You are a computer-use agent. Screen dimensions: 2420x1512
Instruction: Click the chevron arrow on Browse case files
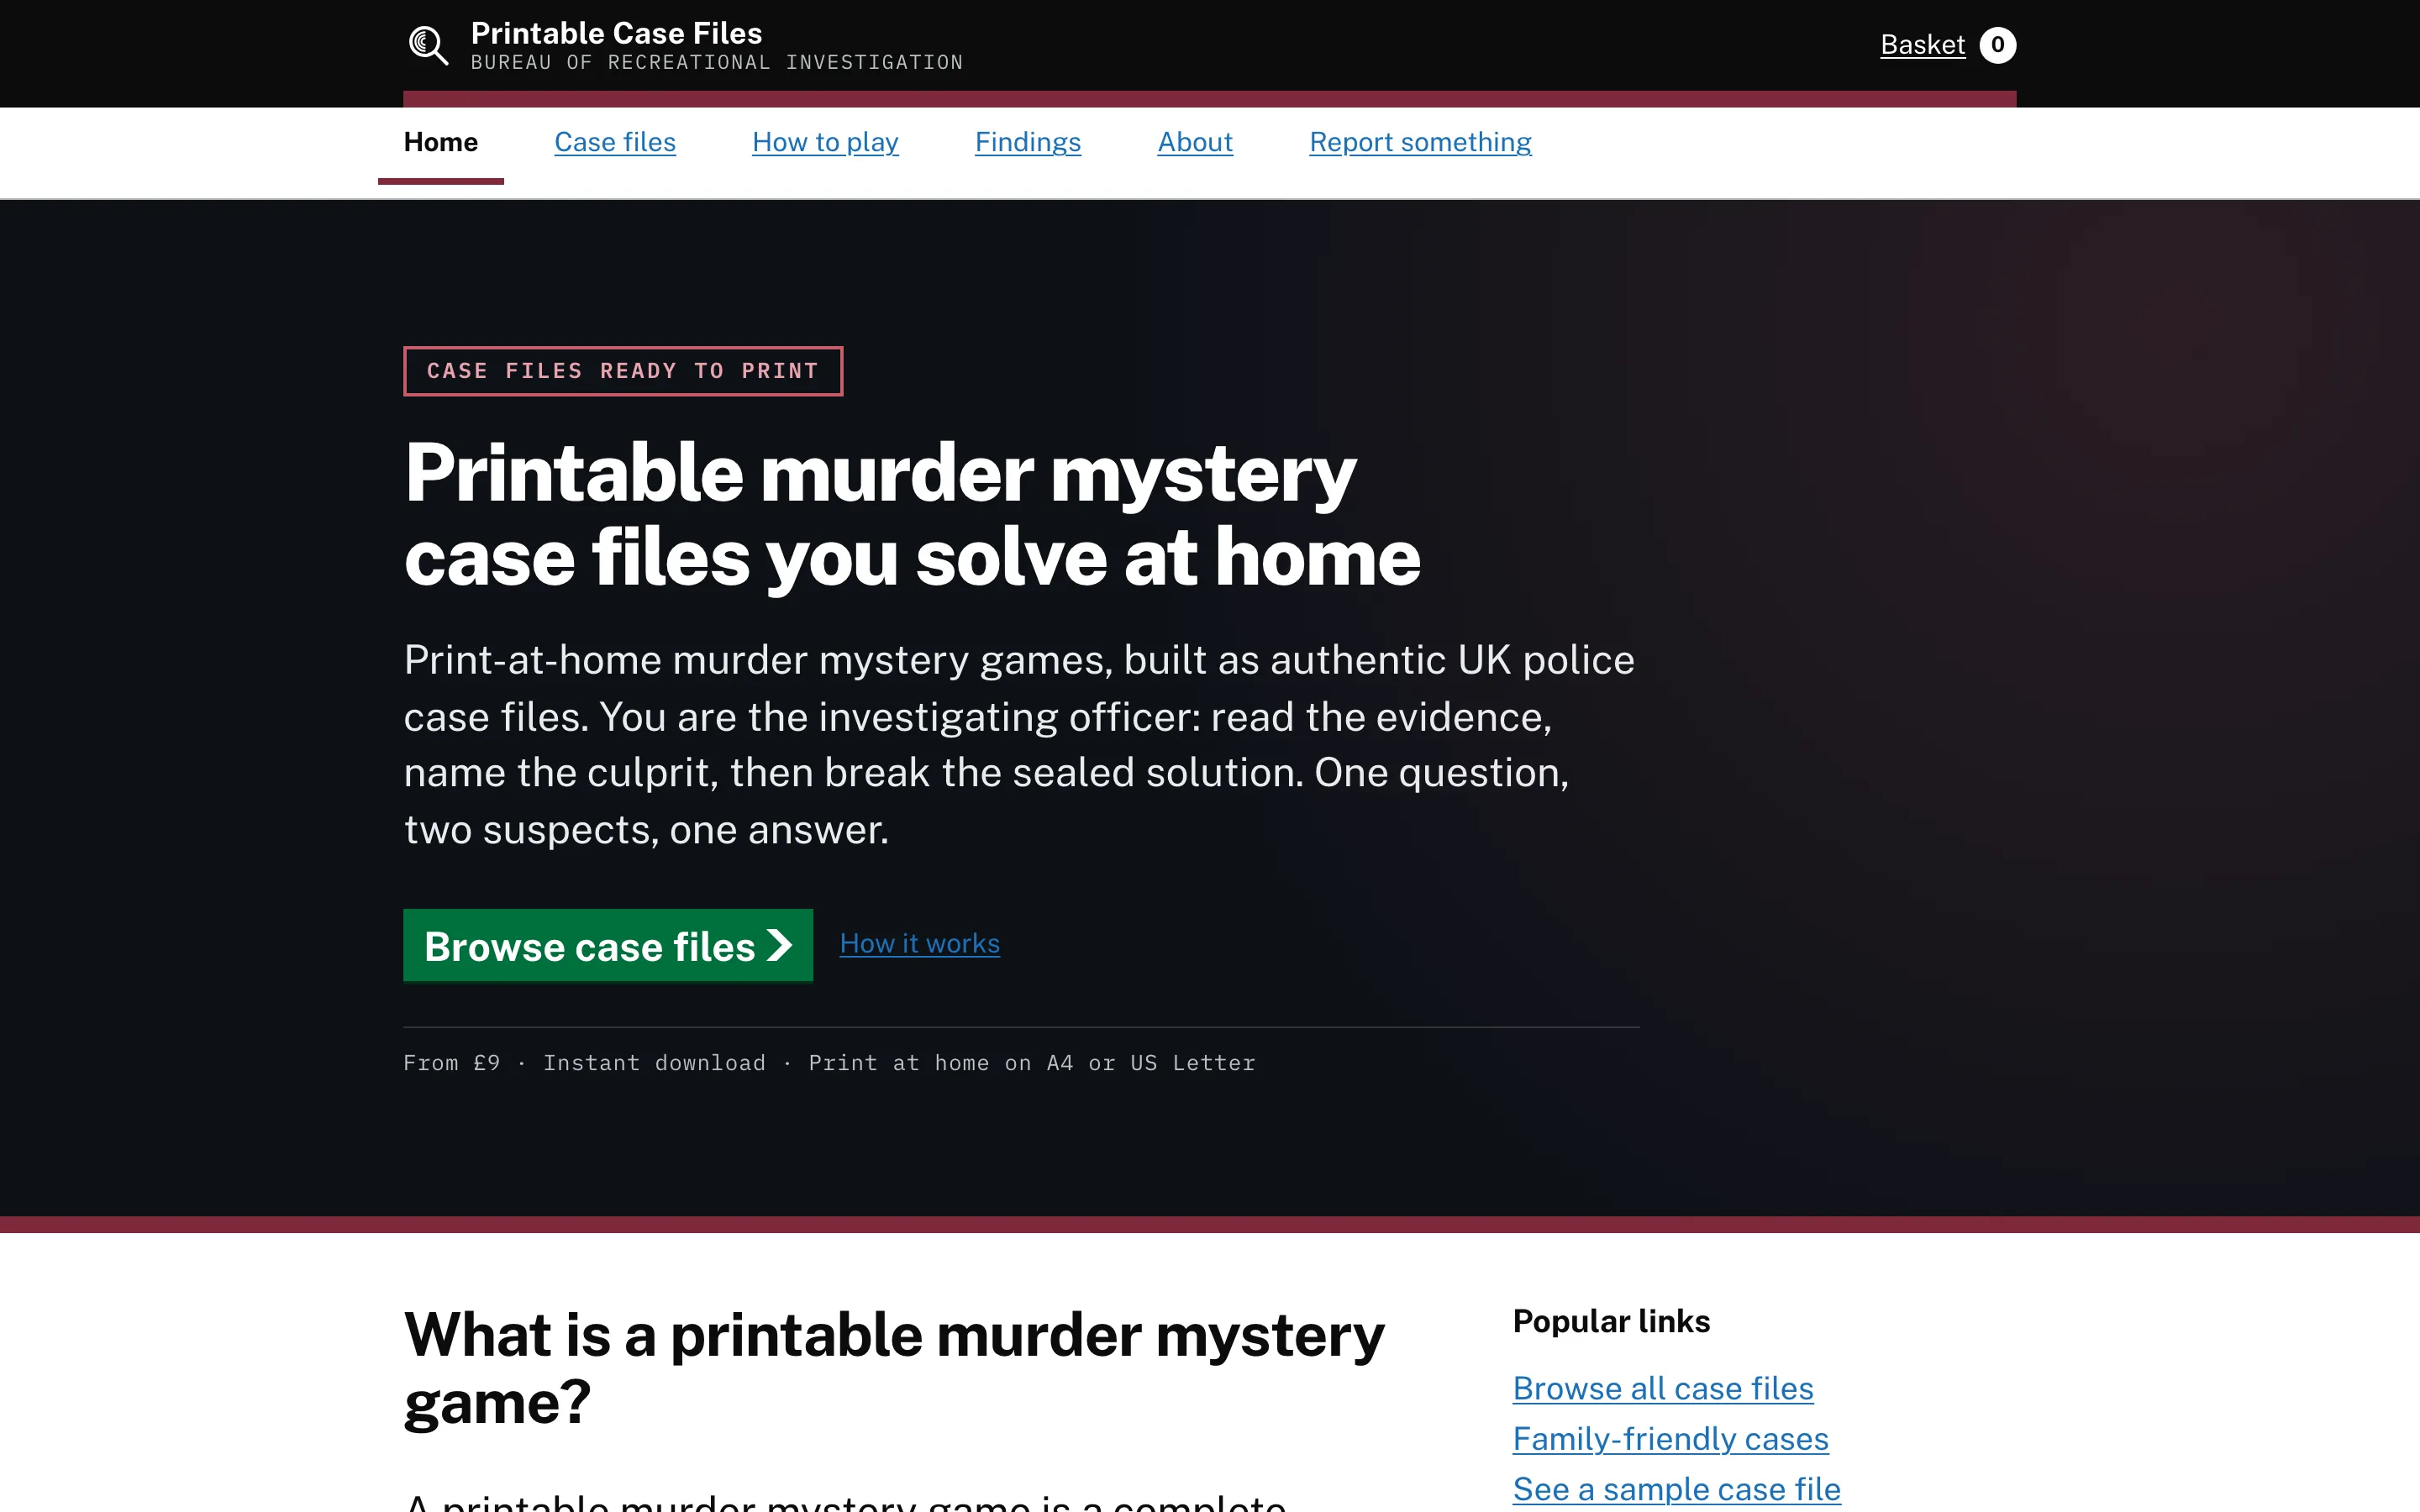tap(779, 945)
